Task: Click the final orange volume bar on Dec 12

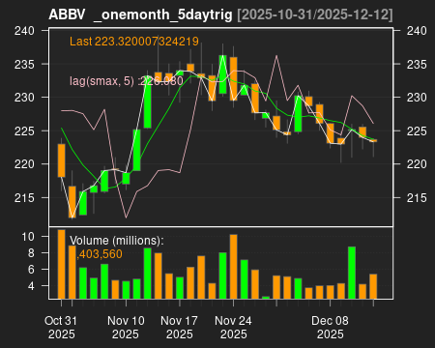Action: [x=373, y=286]
